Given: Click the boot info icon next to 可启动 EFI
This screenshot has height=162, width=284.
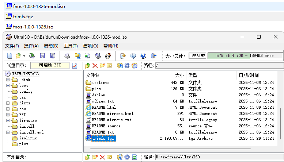Looking at the screenshot, I should [75, 66].
